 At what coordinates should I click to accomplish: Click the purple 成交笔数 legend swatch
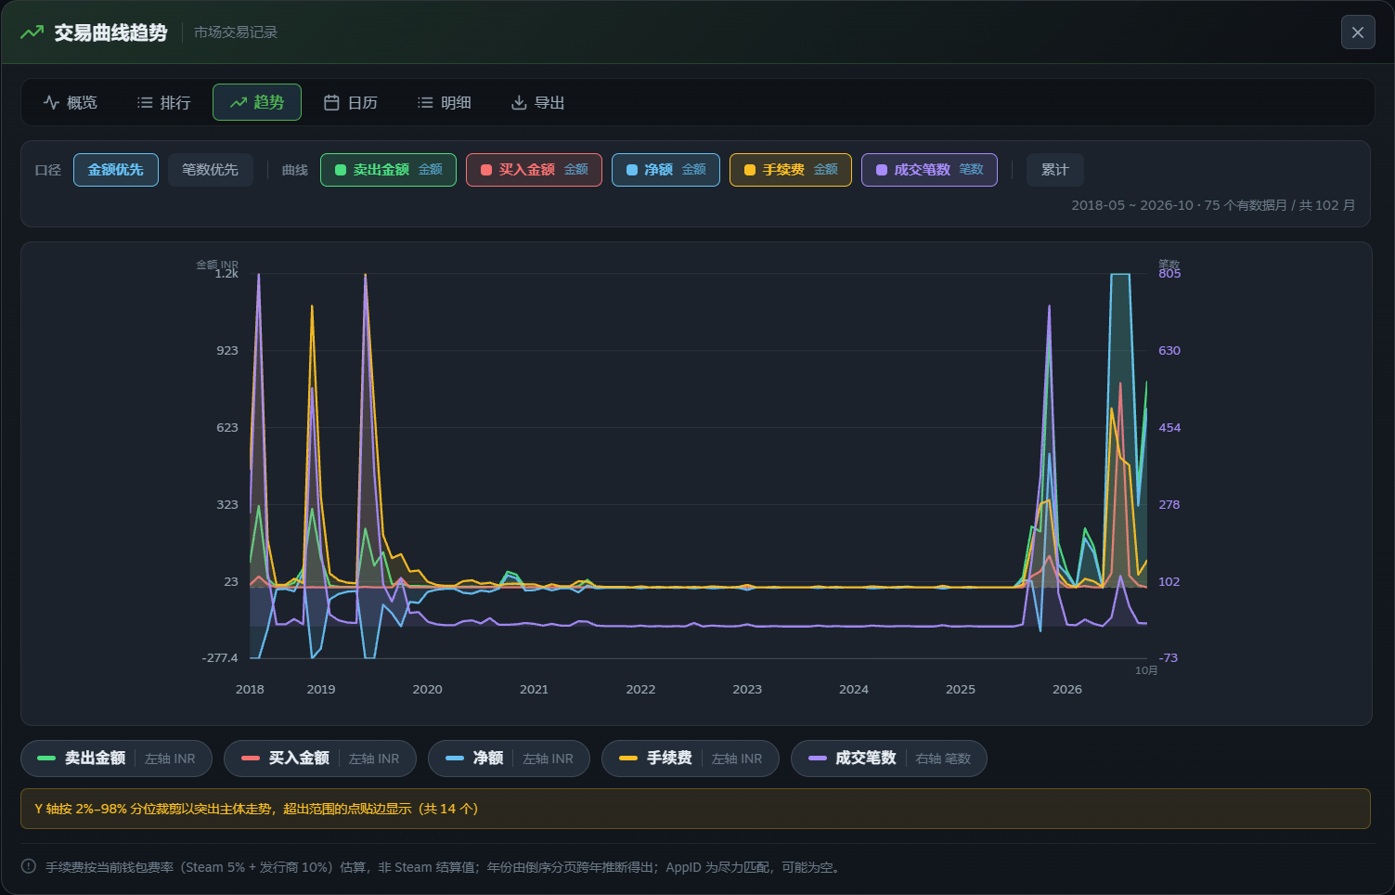pyautogui.click(x=818, y=759)
